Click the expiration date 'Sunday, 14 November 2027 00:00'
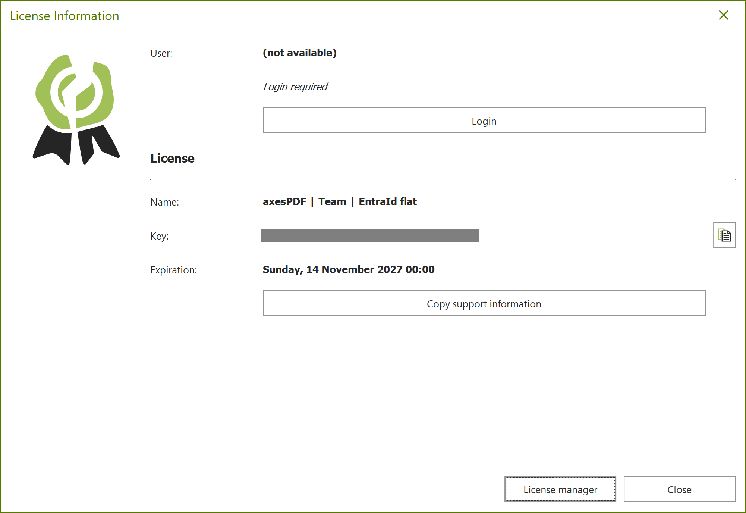746x513 pixels. (349, 269)
